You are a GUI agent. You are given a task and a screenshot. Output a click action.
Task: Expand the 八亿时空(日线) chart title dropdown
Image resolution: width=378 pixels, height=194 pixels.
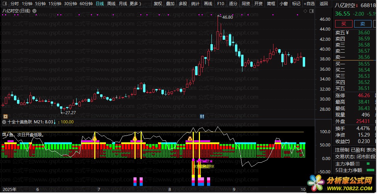[x=34, y=11]
